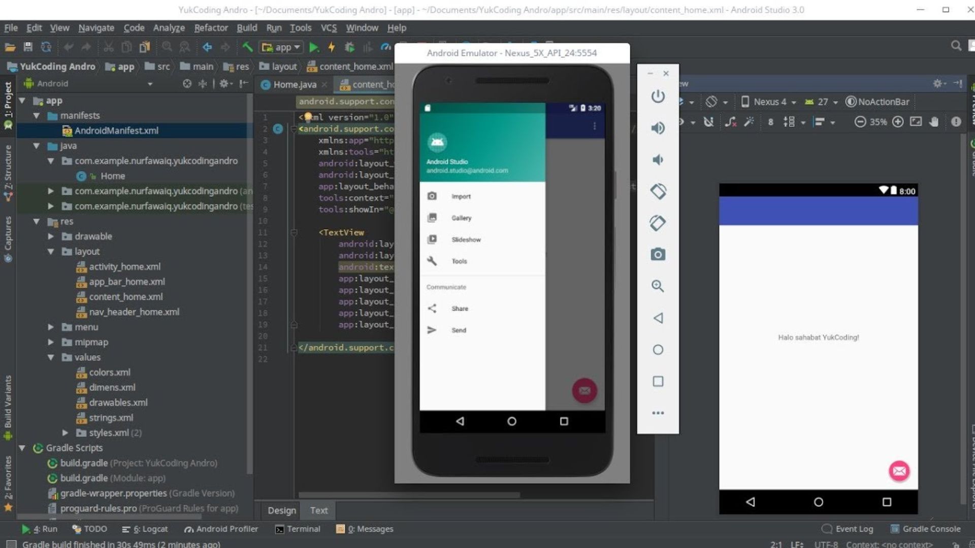
Task: Switch to the Text tab in layout editor
Action: point(319,510)
